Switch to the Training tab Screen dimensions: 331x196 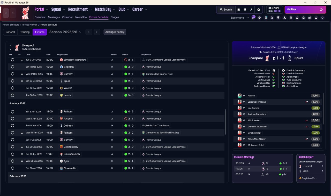(25, 32)
